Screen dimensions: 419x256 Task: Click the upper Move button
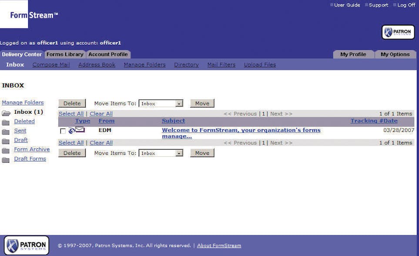click(x=202, y=103)
